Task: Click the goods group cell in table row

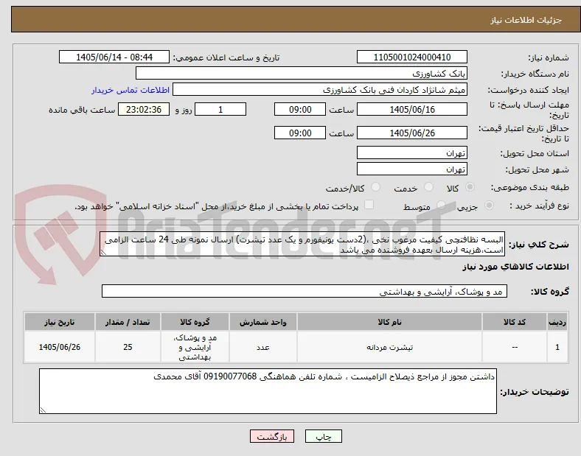Action: (x=195, y=347)
